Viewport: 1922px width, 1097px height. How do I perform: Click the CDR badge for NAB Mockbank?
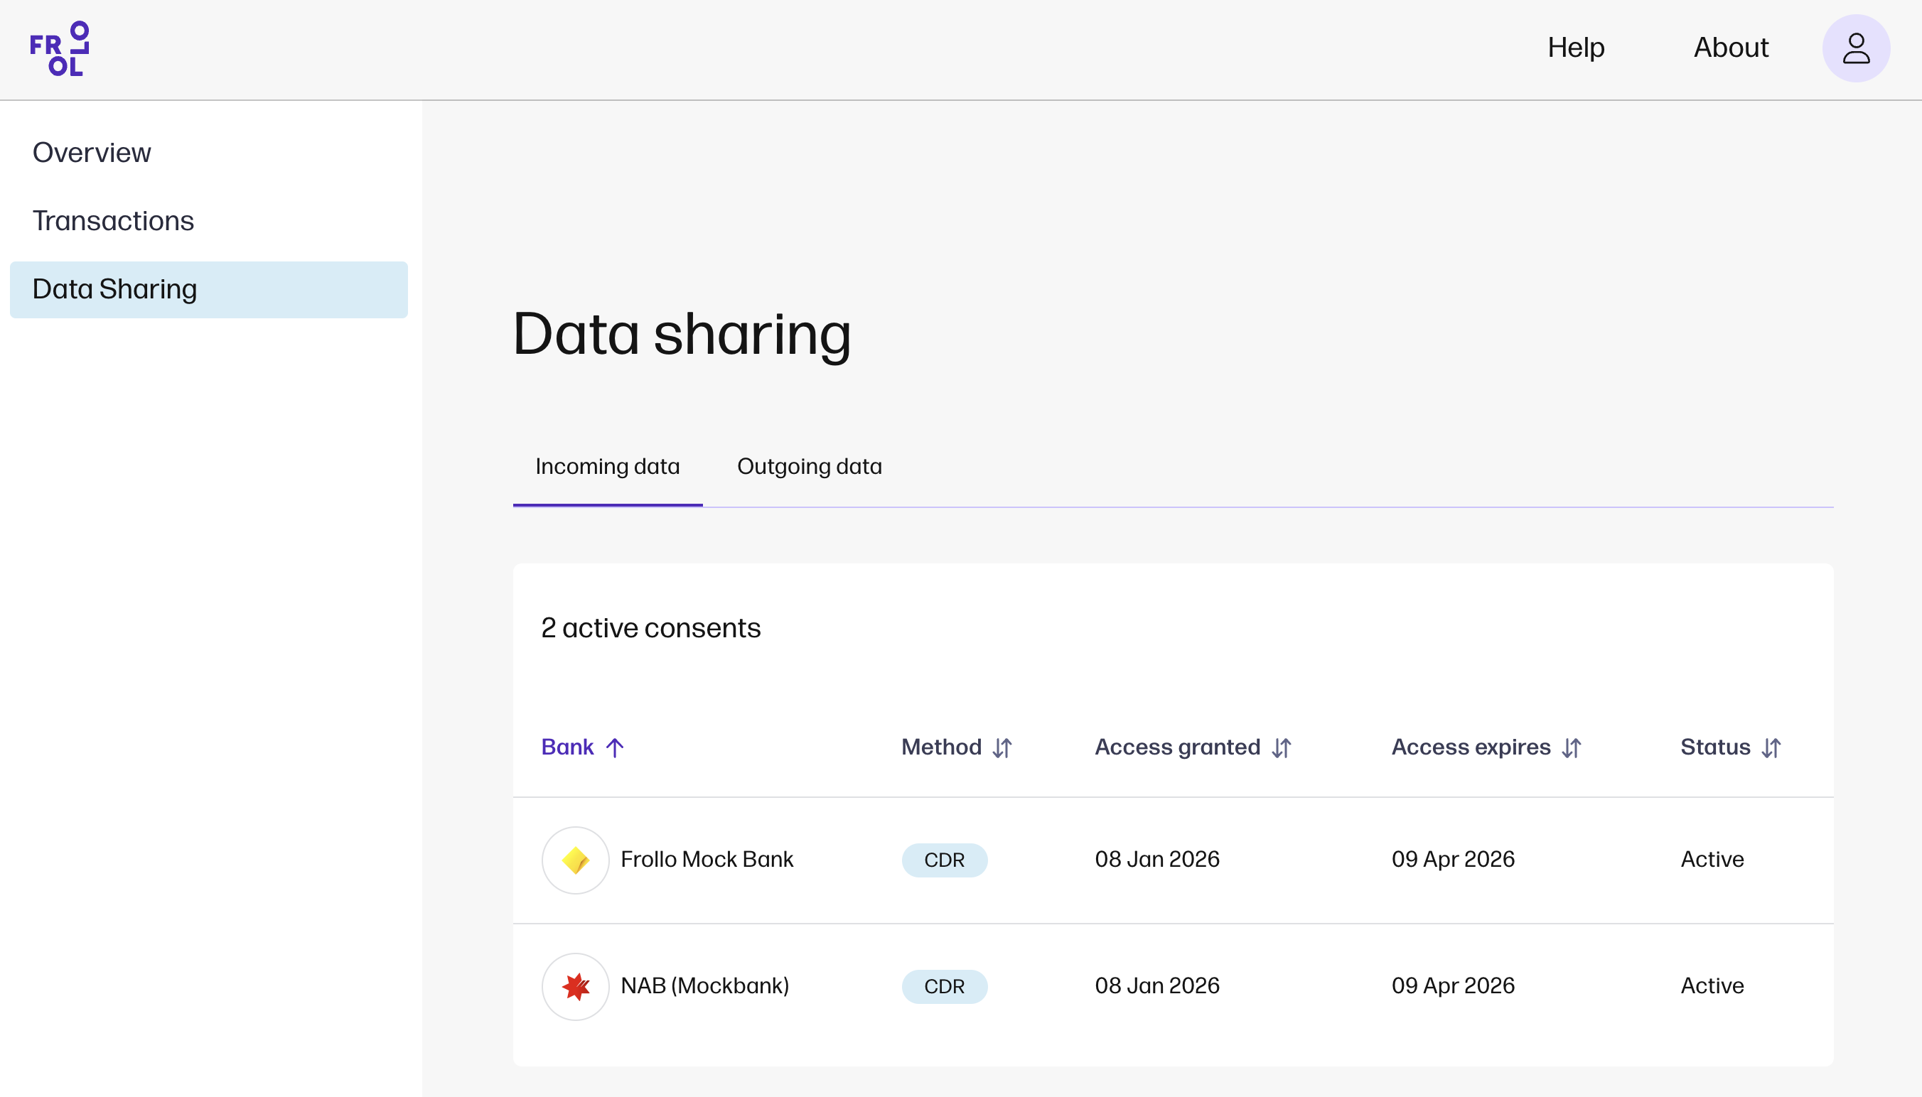tap(944, 986)
